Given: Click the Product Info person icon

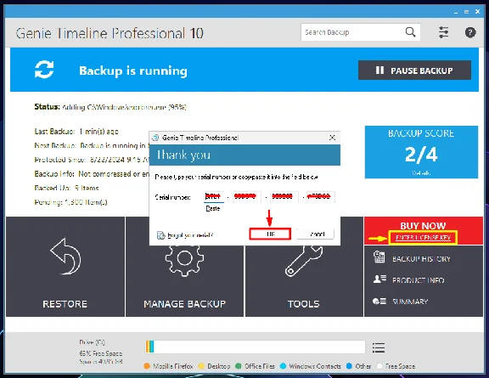Looking at the screenshot, I should (379, 279).
